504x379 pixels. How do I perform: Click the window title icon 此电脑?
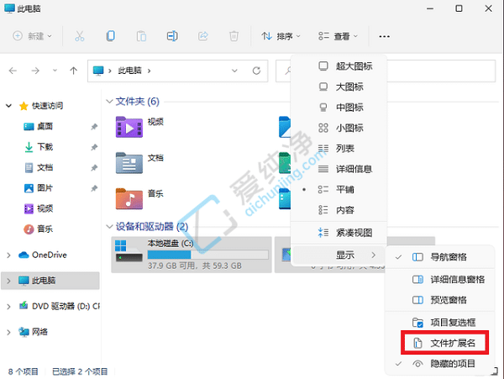click(x=9, y=8)
